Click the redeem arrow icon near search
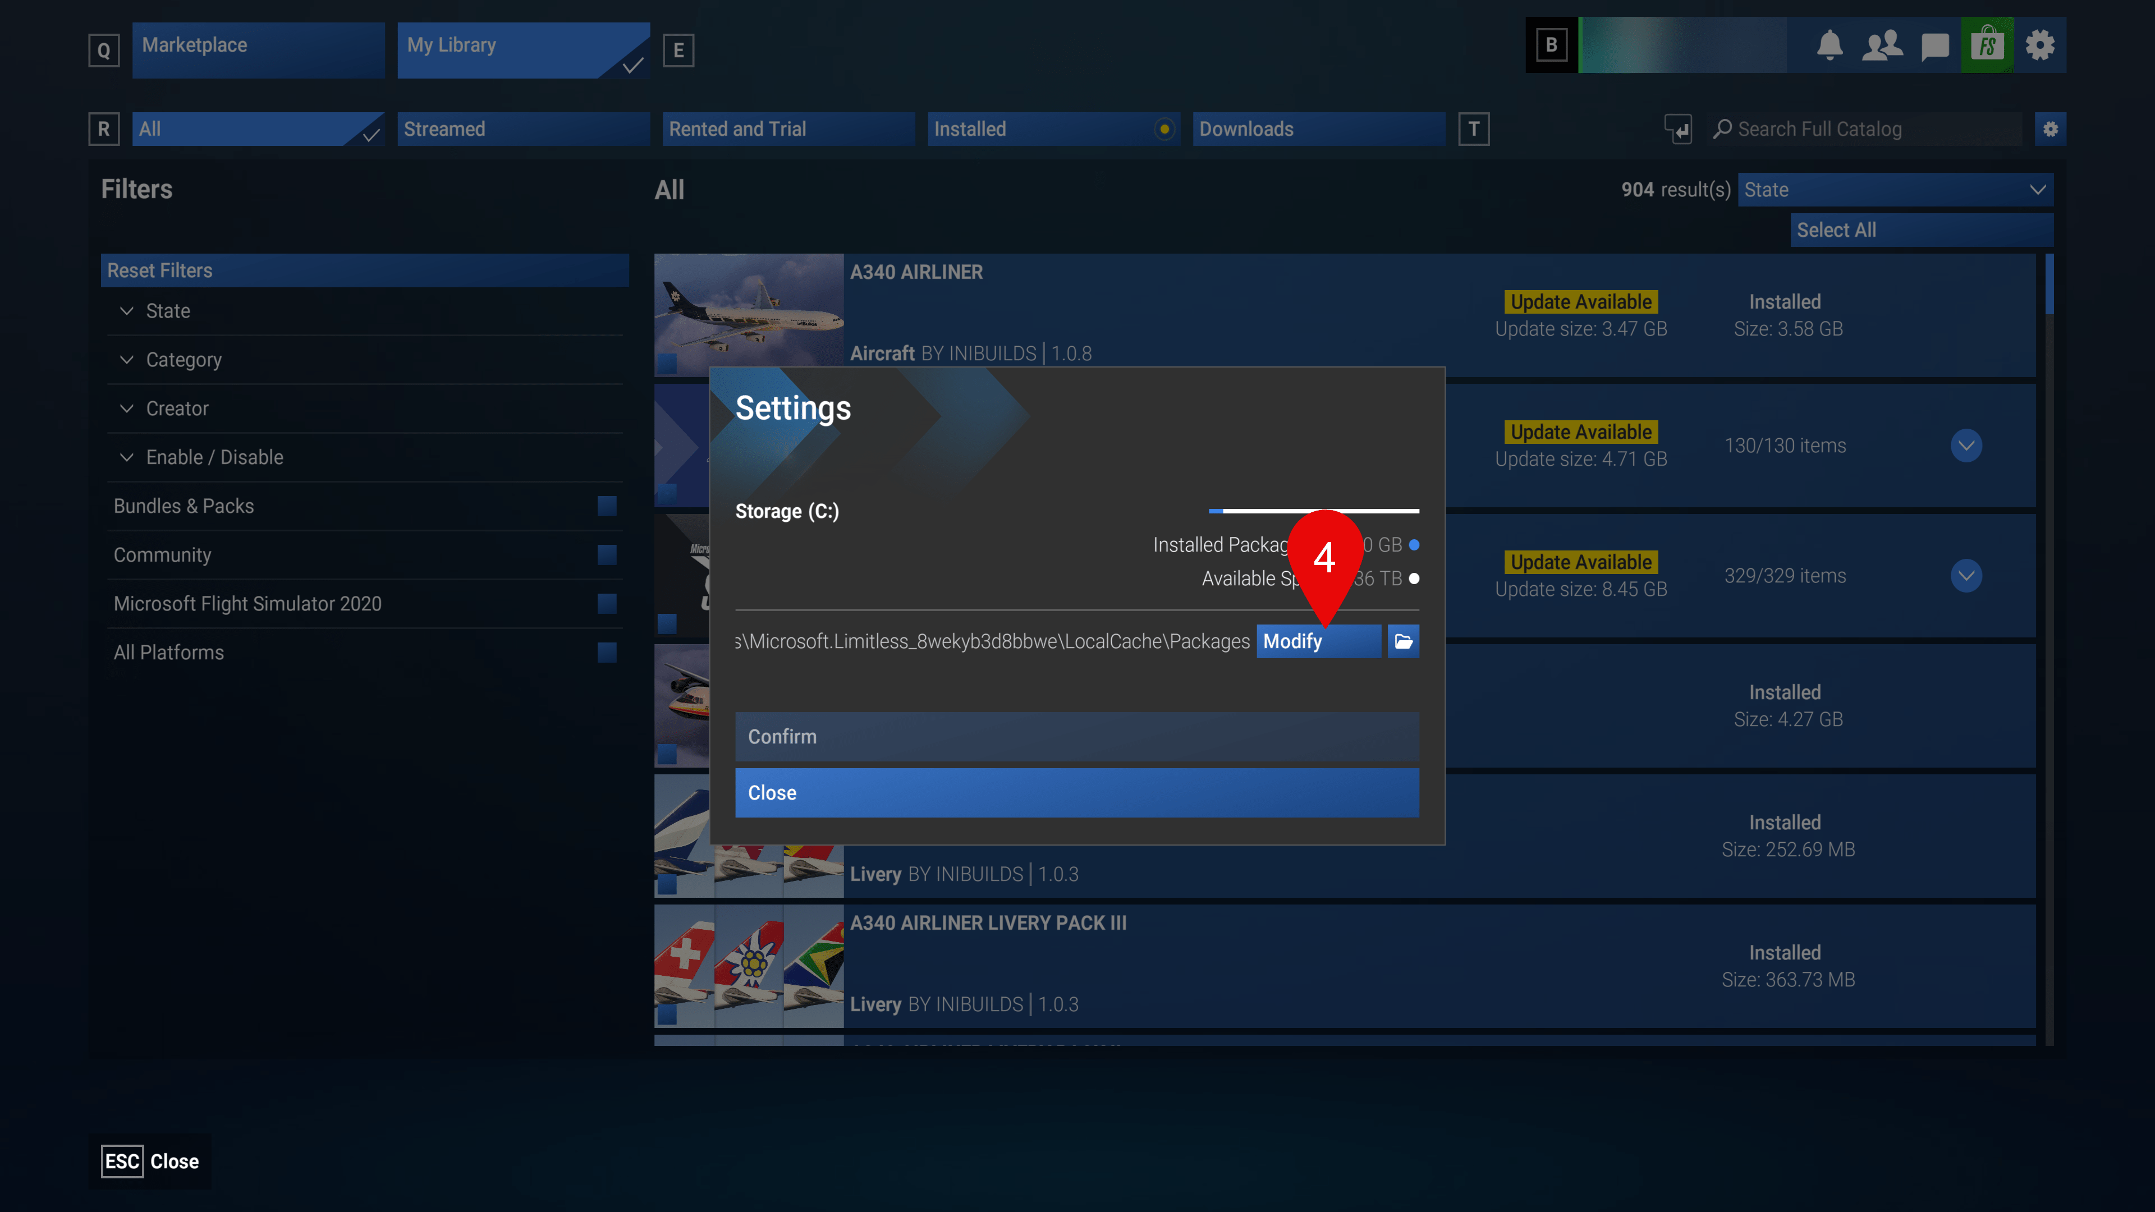The width and height of the screenshot is (2155, 1212). point(1677,129)
